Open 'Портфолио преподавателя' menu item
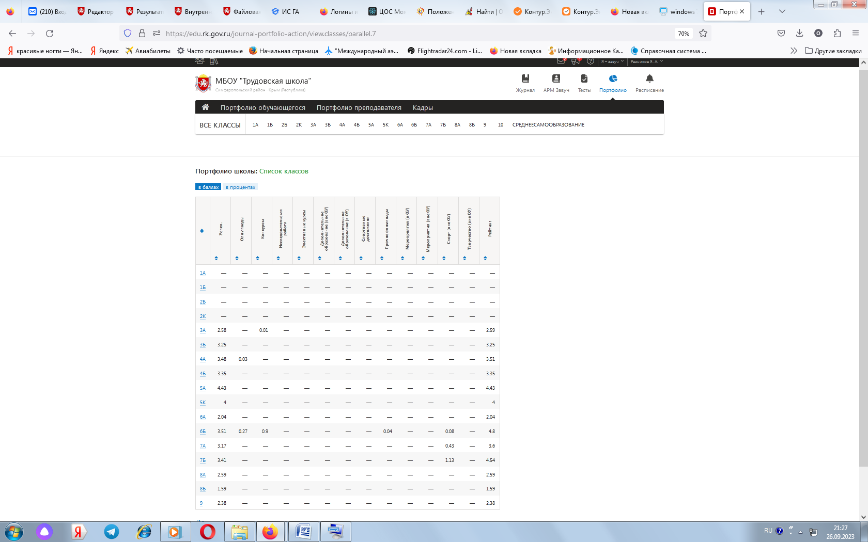868x542 pixels. (x=359, y=108)
